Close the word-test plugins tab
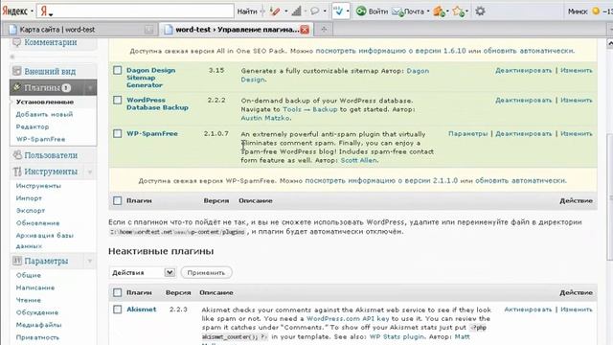This screenshot has width=613, height=345. coord(305,30)
